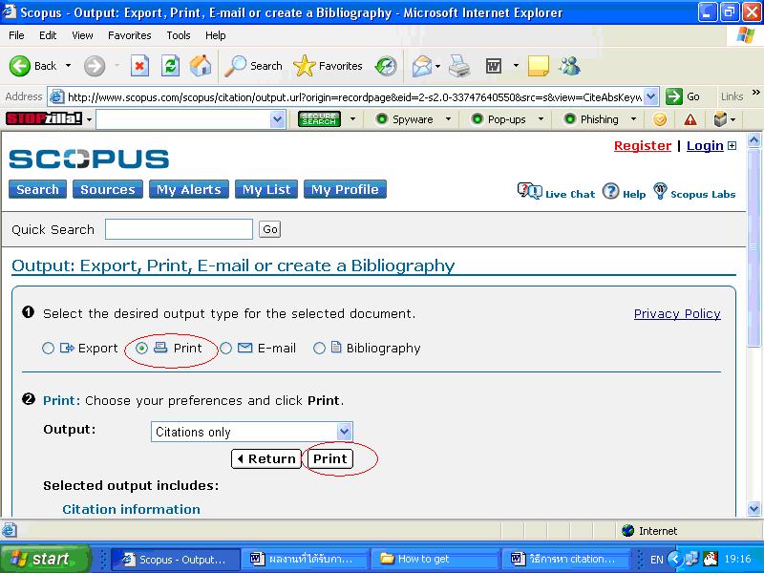Click the Return button
This screenshot has width=764, height=573.
pos(266,458)
